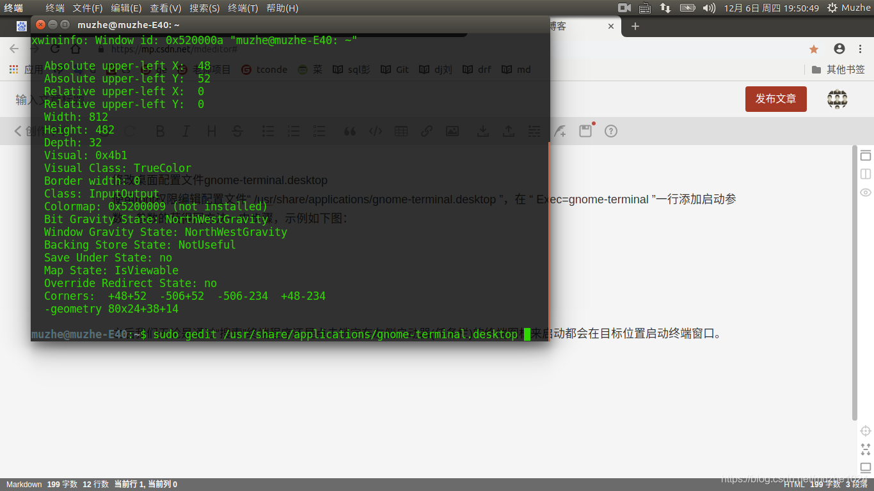874x491 pixels.
Task: Open the dj刘 bookmark folder
Action: tap(436, 69)
